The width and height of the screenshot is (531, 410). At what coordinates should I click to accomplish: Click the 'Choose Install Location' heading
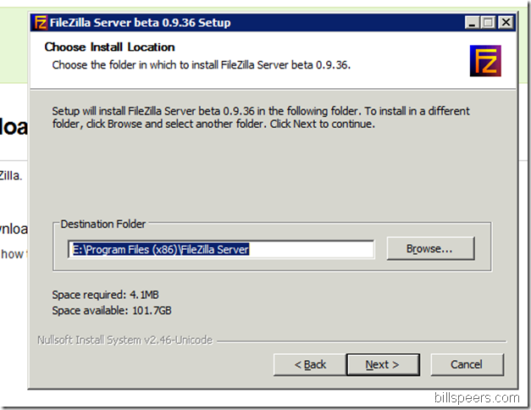[110, 47]
